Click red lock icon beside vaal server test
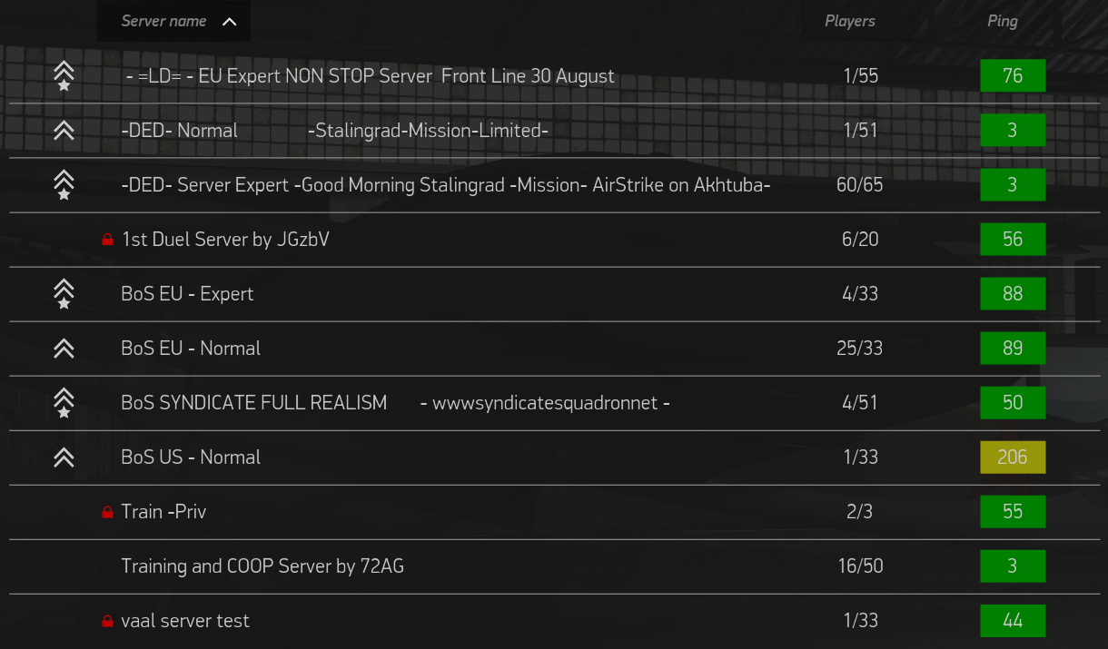This screenshot has width=1108, height=649. 107,621
